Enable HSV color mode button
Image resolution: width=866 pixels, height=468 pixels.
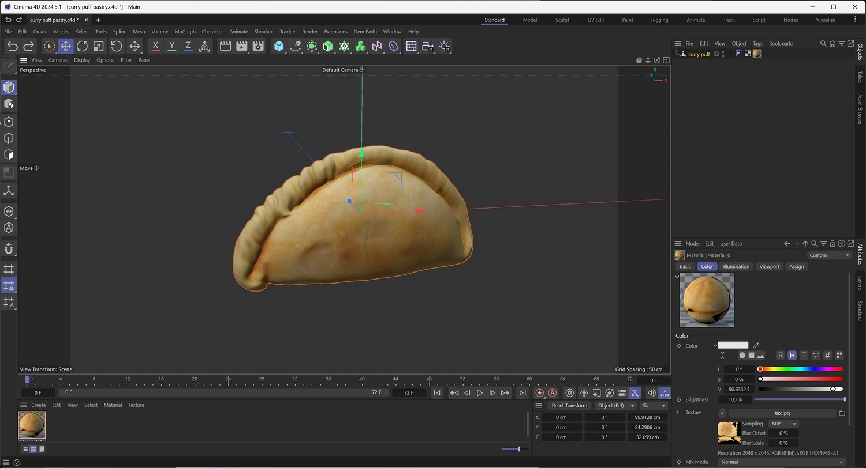(x=792, y=355)
